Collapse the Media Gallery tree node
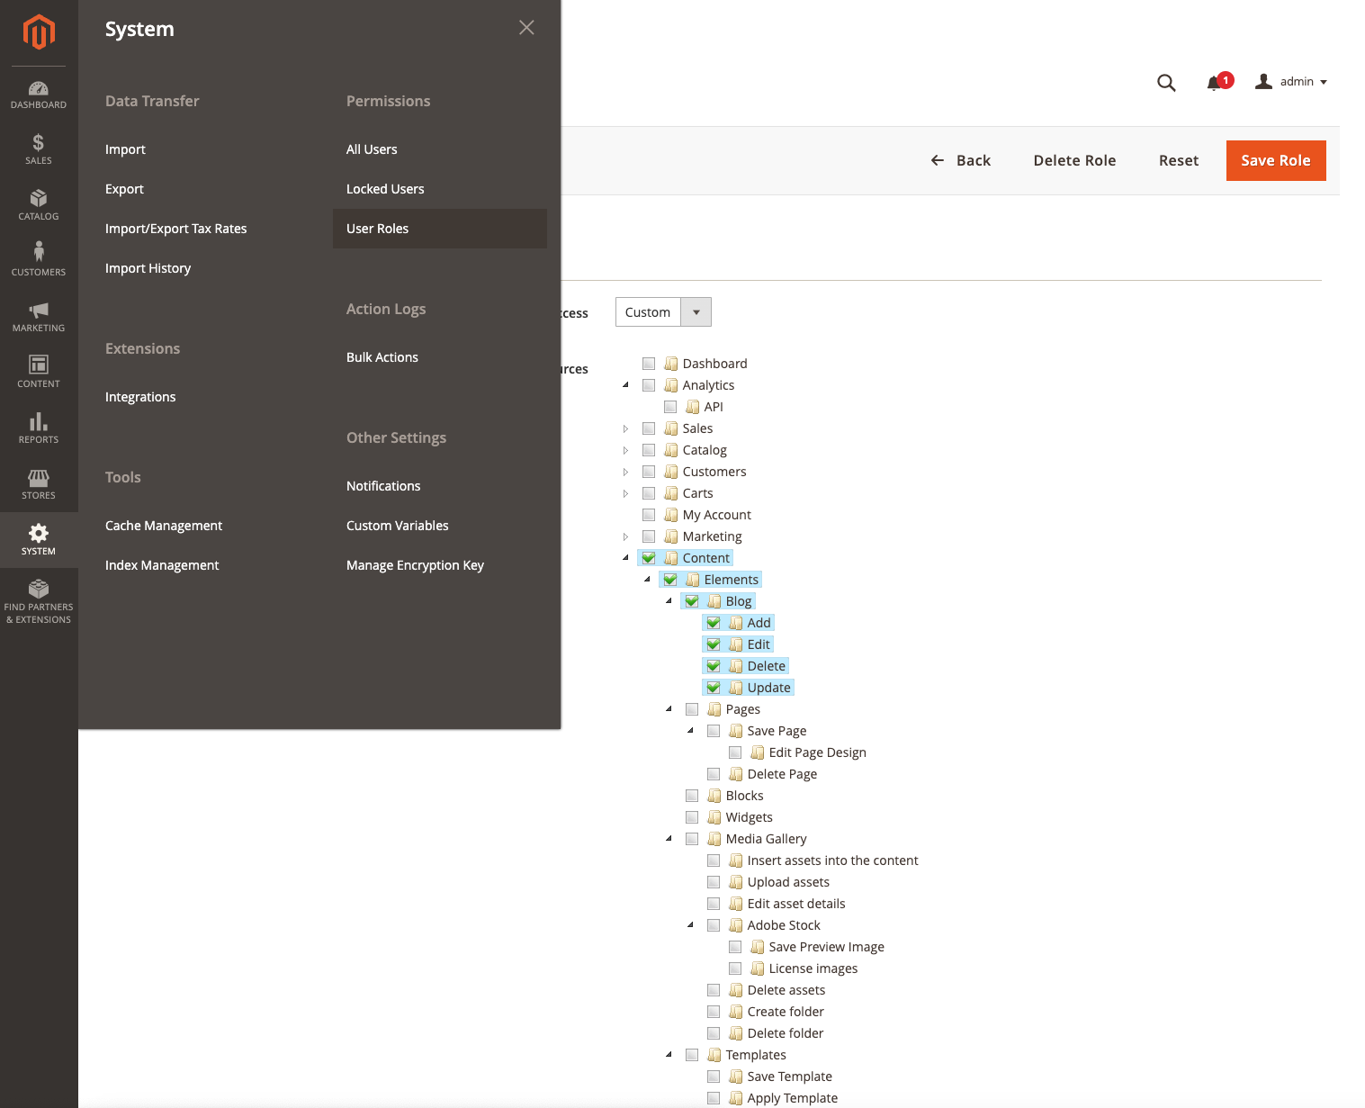The width and height of the screenshot is (1365, 1108). pyautogui.click(x=669, y=839)
